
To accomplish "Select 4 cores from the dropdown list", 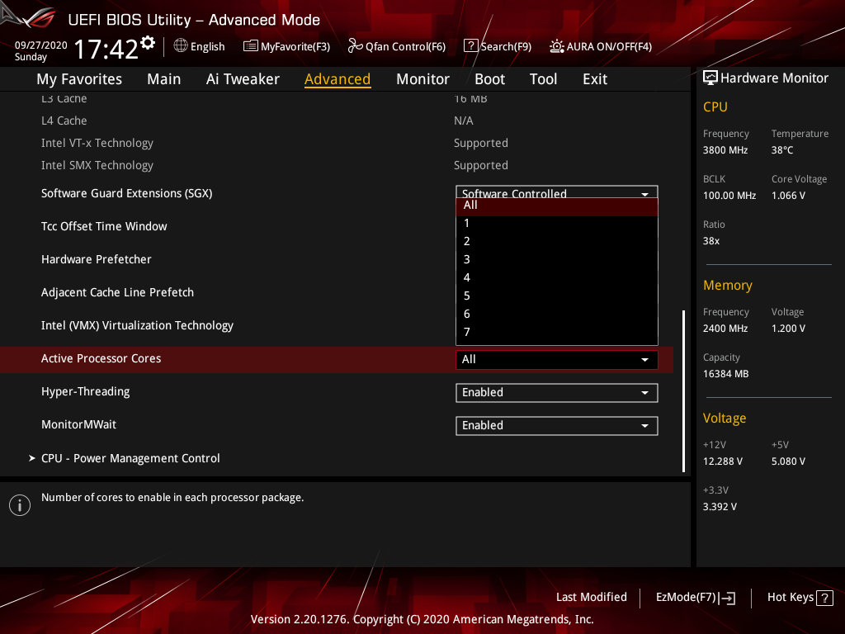I will pyautogui.click(x=467, y=277).
